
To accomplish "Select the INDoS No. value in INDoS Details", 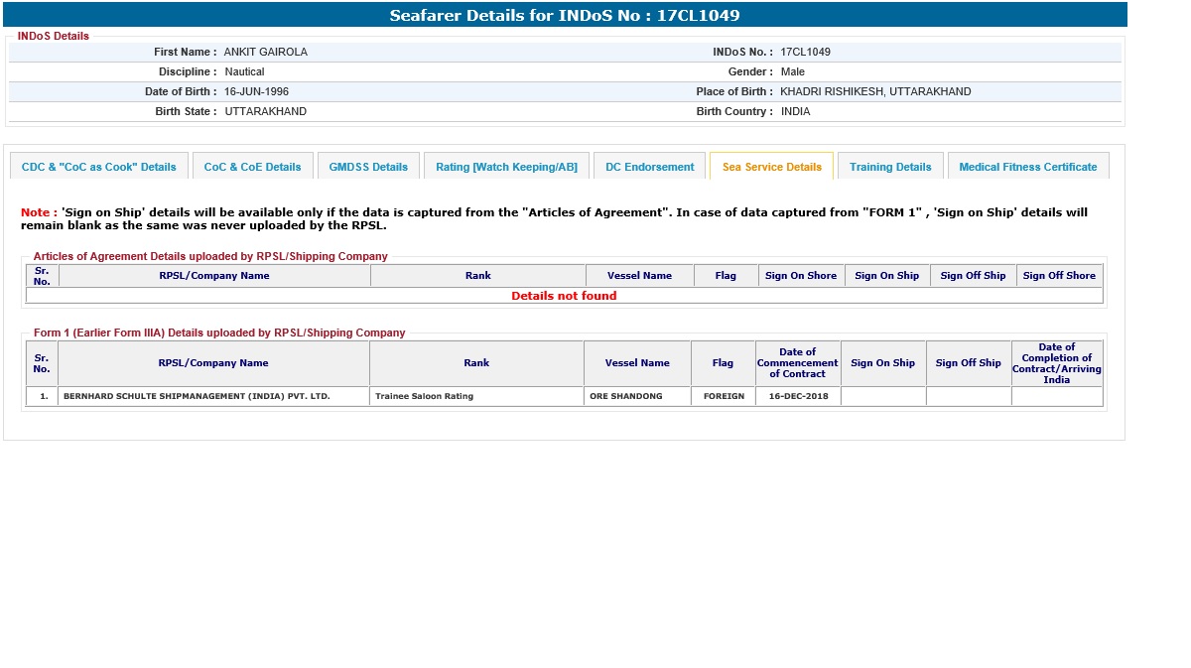I will pyautogui.click(x=805, y=52).
